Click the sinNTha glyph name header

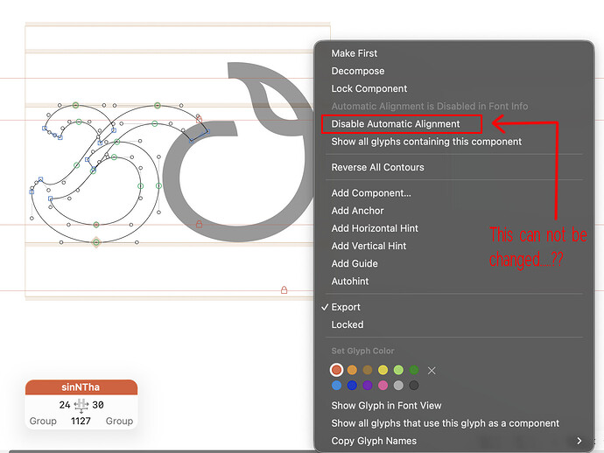81,387
